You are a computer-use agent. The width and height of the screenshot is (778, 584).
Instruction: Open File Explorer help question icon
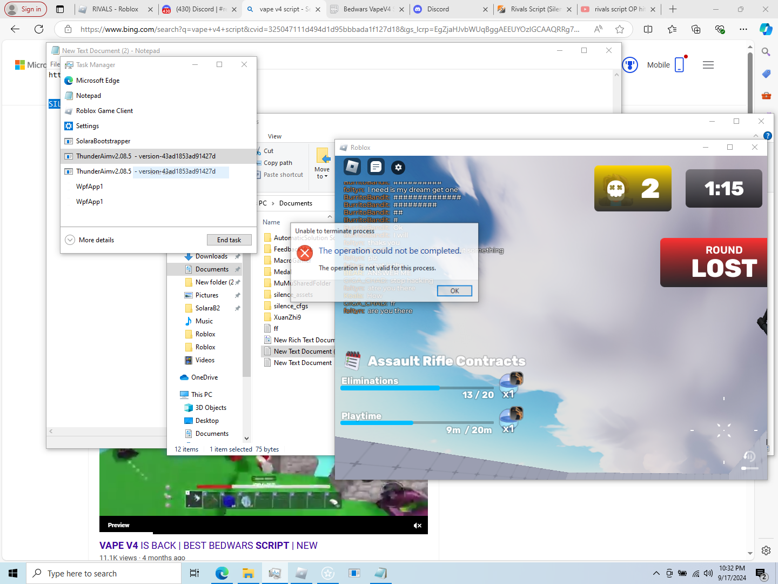[x=767, y=136]
